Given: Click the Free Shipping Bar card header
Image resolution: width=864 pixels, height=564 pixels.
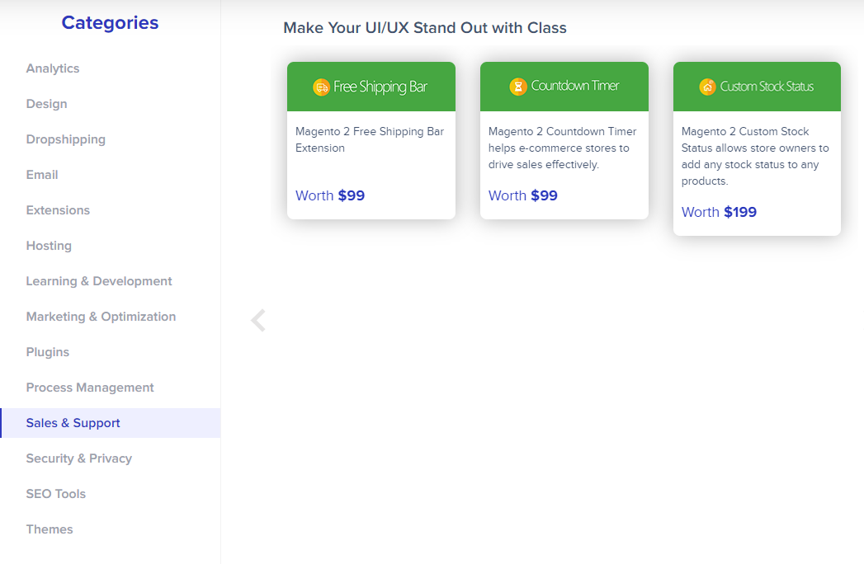Looking at the screenshot, I should (371, 87).
